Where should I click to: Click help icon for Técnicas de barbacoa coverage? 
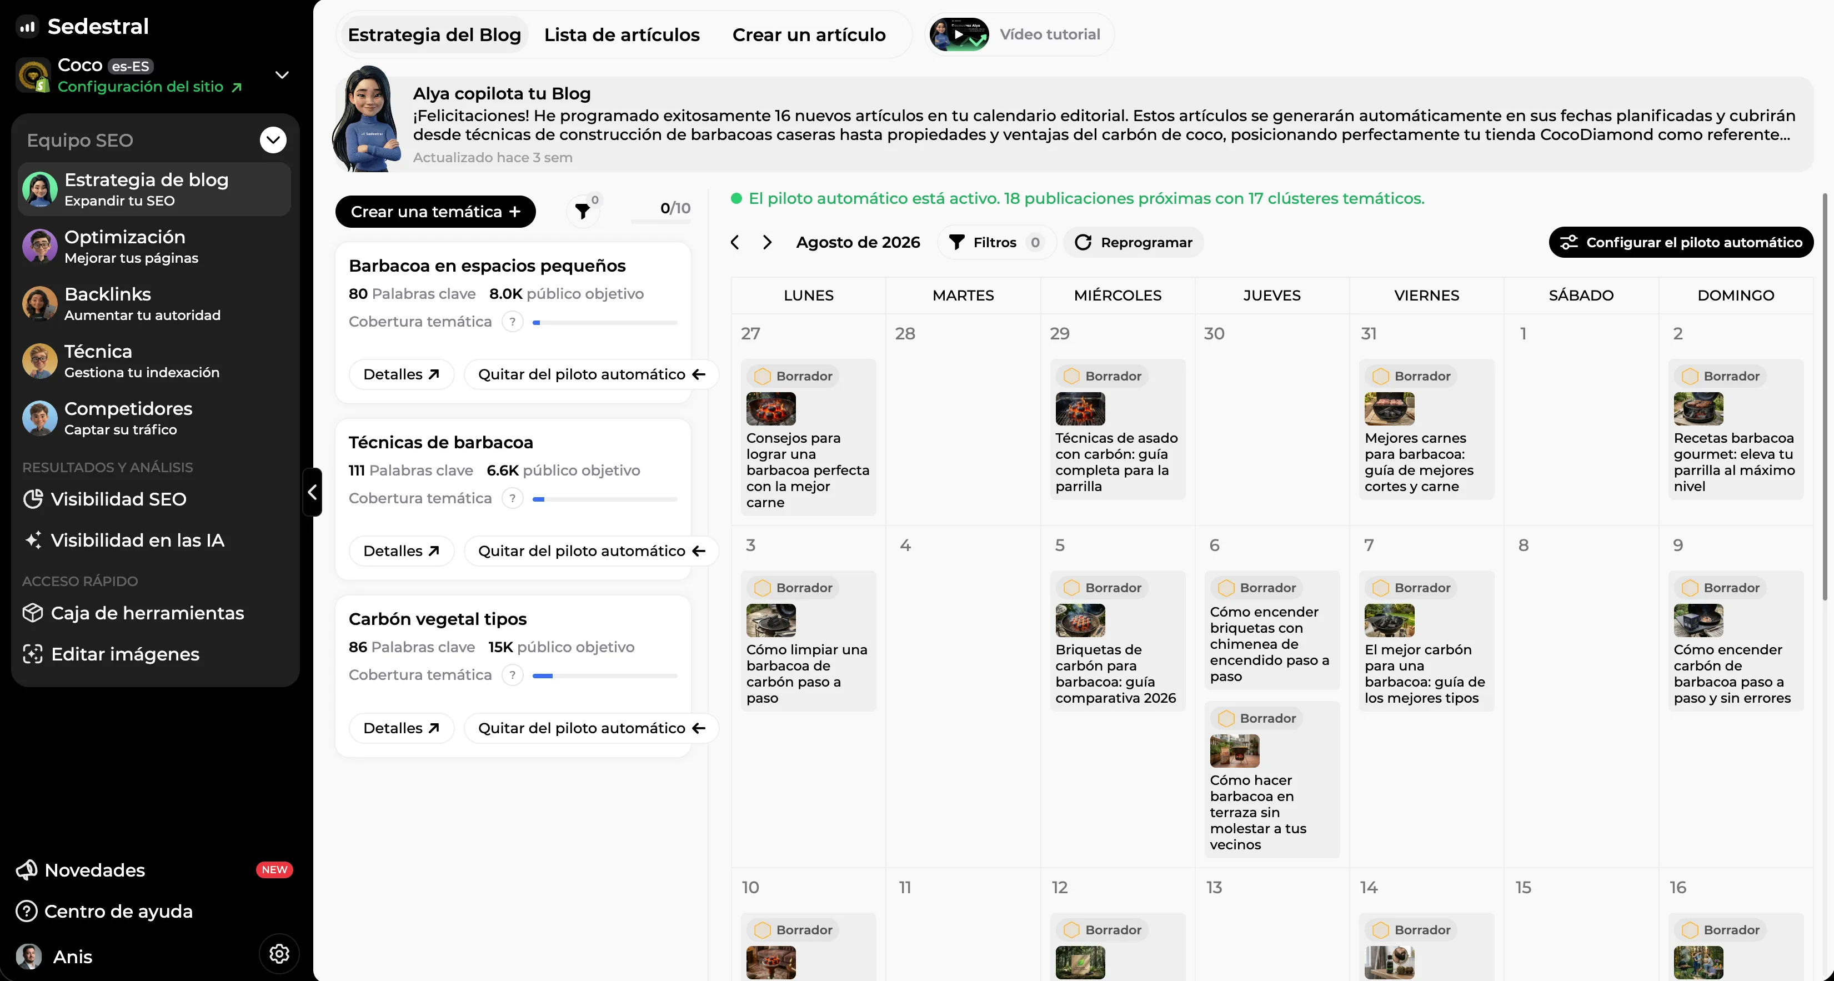(x=513, y=498)
